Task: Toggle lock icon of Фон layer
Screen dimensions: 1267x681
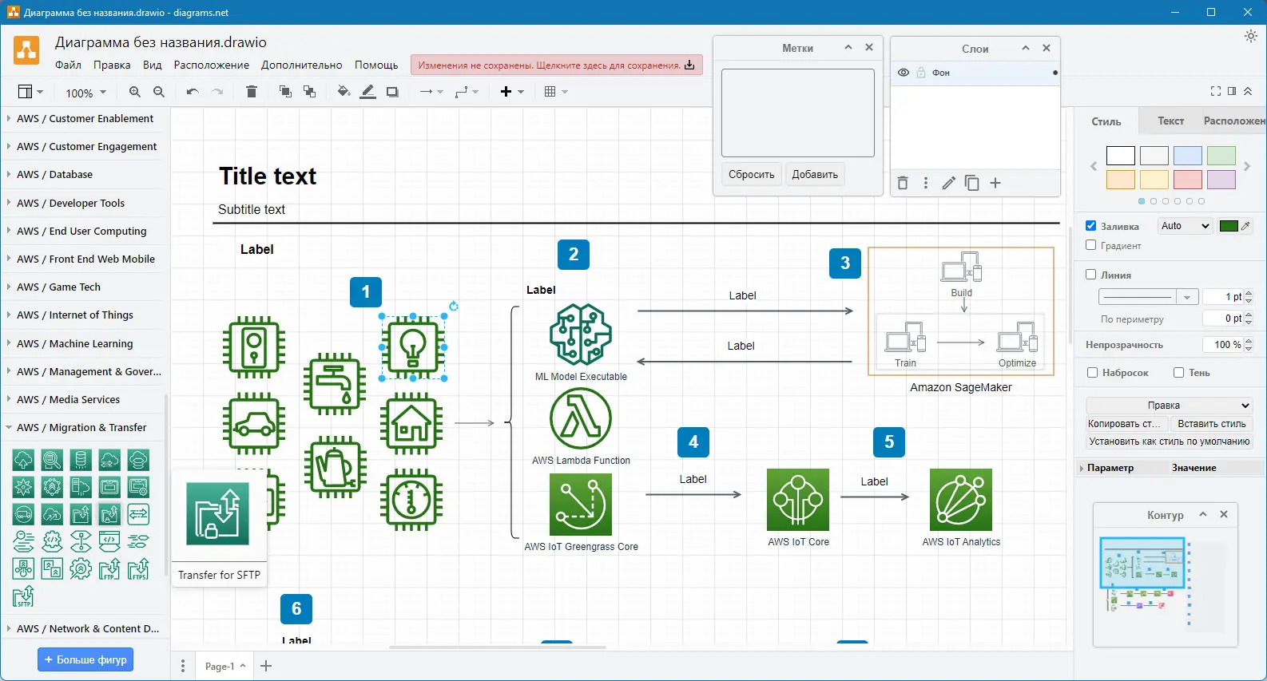Action: coord(921,73)
